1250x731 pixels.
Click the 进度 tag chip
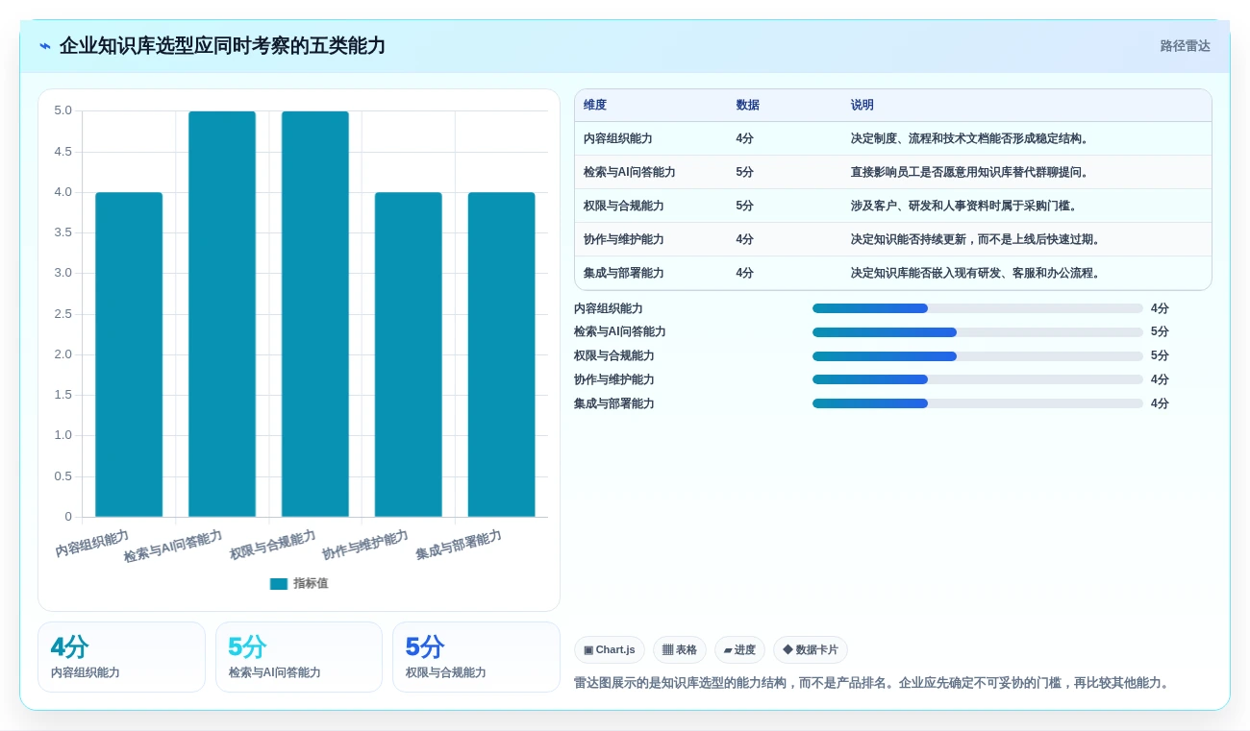point(740,650)
